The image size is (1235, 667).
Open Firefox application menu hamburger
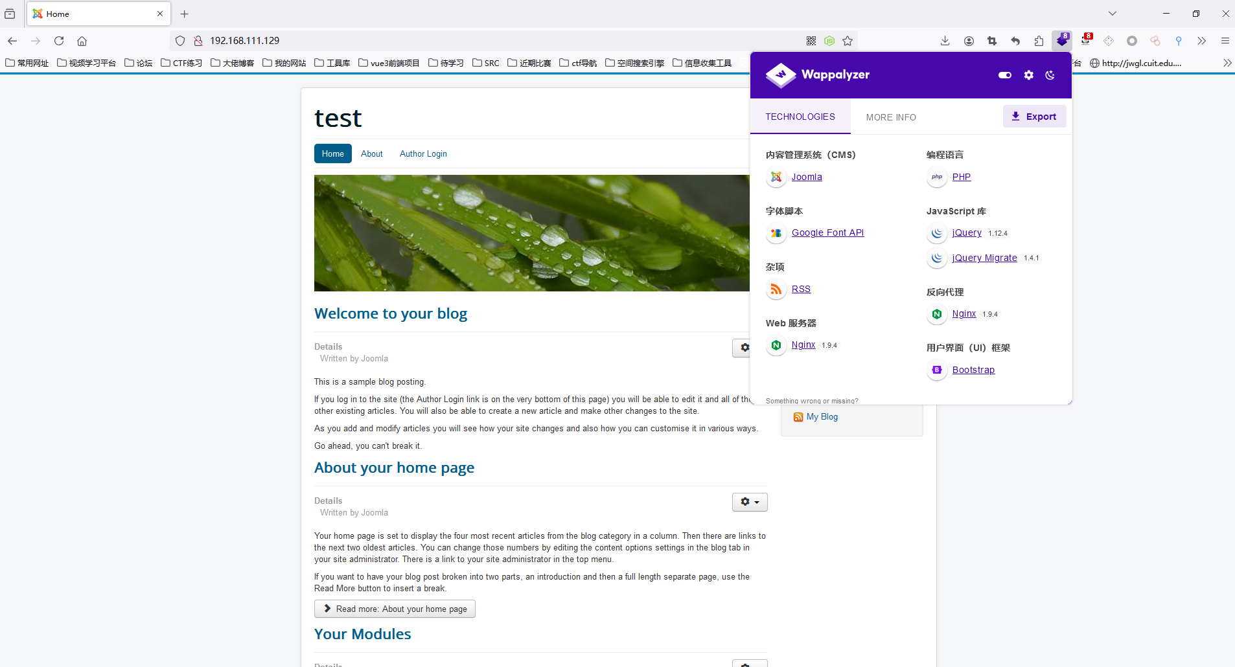pyautogui.click(x=1225, y=41)
